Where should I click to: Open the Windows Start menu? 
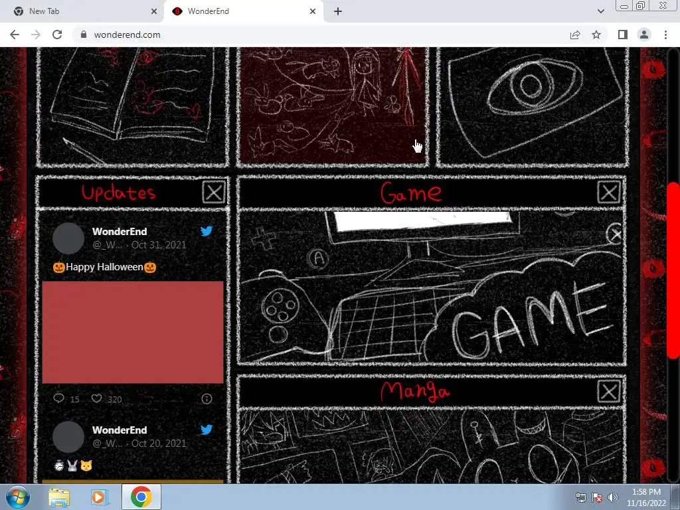tap(18, 497)
